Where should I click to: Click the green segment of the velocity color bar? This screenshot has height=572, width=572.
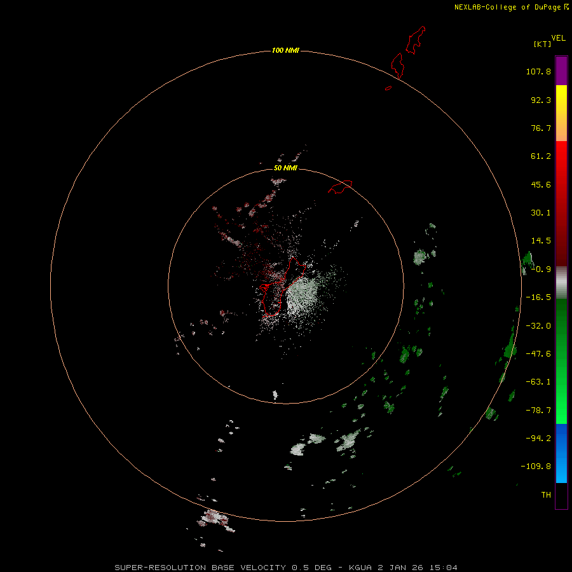click(561, 361)
